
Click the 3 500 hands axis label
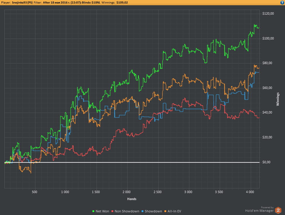[x=219, y=192]
